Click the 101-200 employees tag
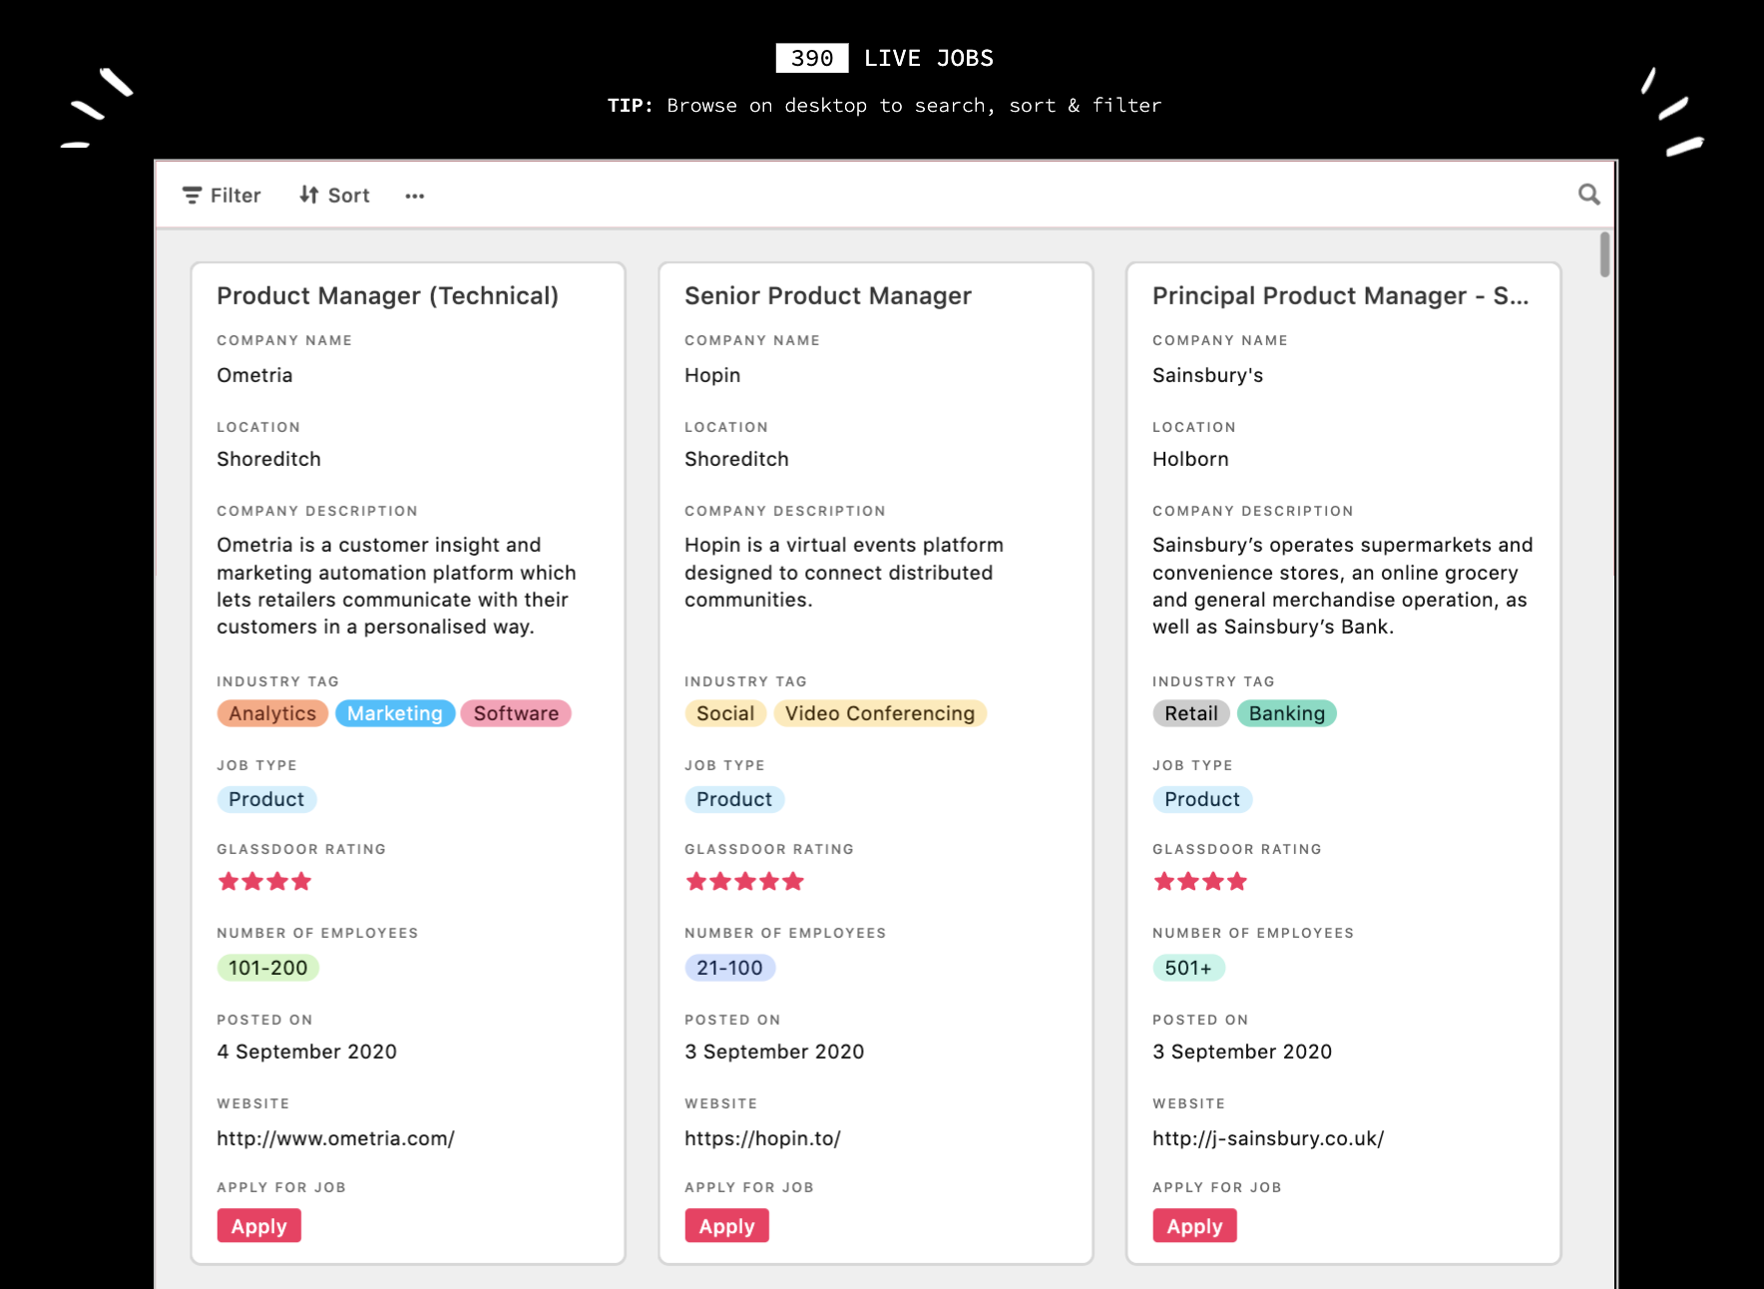The image size is (1764, 1289). point(267,968)
